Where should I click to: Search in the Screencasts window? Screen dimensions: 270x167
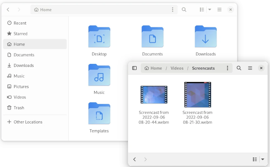[x=239, y=68]
